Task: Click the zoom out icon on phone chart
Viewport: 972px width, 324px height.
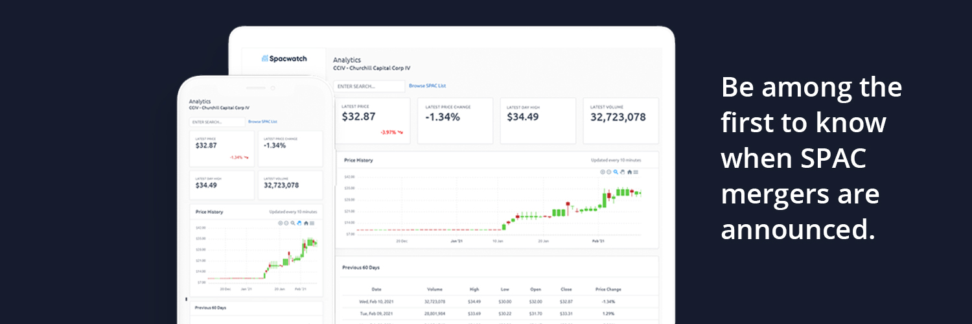Action: click(286, 223)
